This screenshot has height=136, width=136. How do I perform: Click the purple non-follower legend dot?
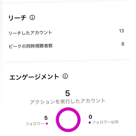click(x=90, y=123)
